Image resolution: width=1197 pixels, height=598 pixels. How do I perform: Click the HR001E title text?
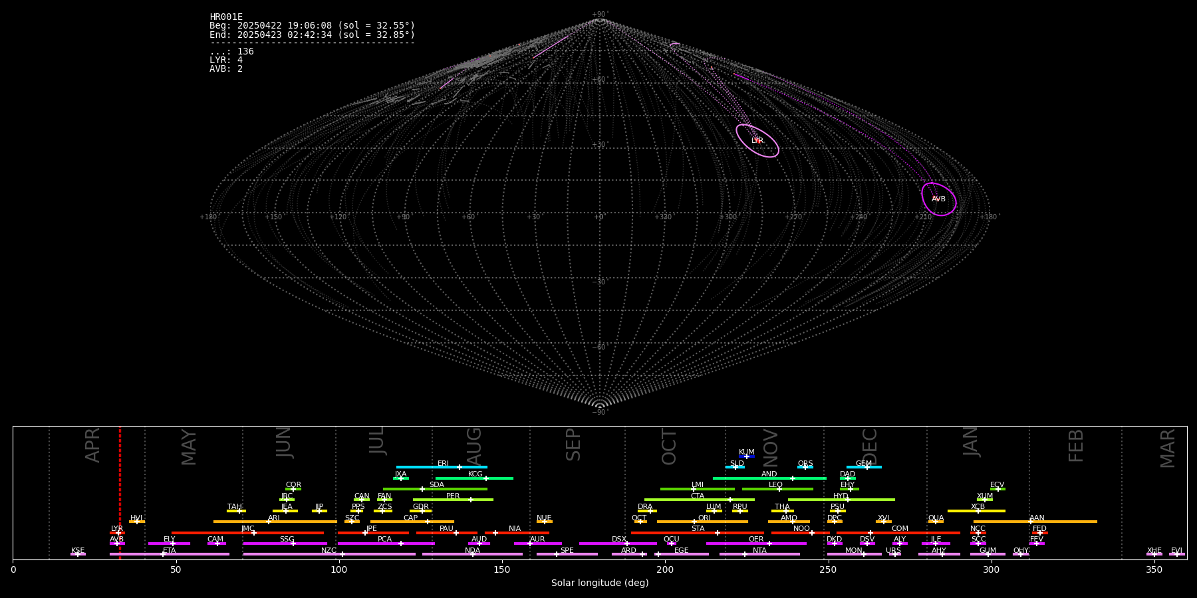point(226,17)
